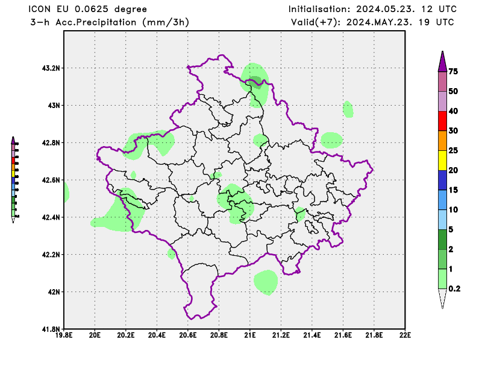Image resolution: width=482 pixels, height=373 pixels.
Task: Click the light blue 5–10 legend swatch
Action: point(442,220)
